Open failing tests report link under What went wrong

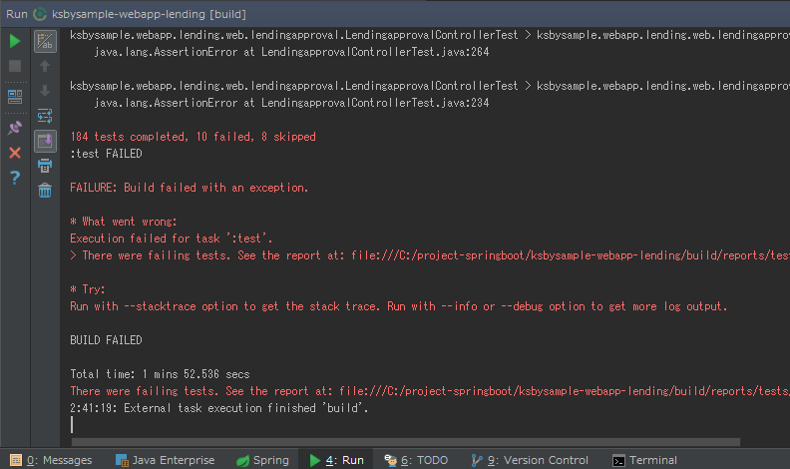[x=571, y=255]
